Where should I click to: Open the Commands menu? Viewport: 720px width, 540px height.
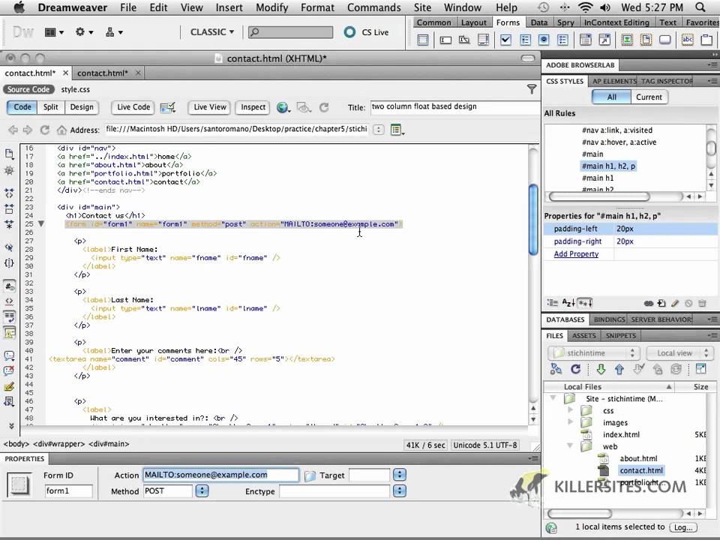pyautogui.click(x=373, y=7)
